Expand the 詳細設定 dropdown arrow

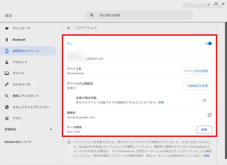pyautogui.click(x=51, y=129)
